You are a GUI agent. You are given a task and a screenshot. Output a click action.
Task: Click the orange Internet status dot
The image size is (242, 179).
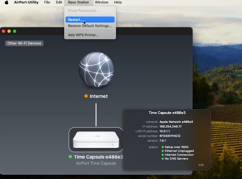86,96
